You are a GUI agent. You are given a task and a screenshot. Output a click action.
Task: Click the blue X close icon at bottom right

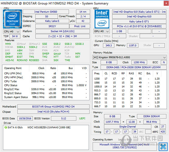click(x=163, y=147)
